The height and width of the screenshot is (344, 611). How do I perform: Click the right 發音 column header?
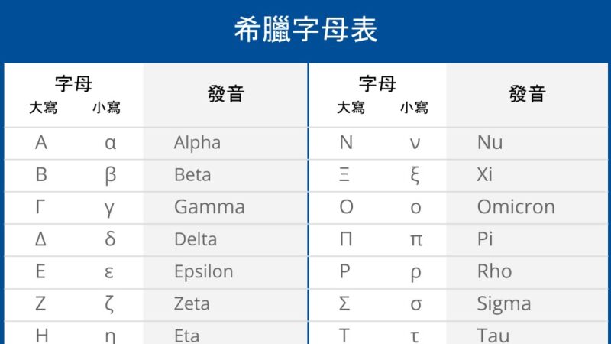528,94
